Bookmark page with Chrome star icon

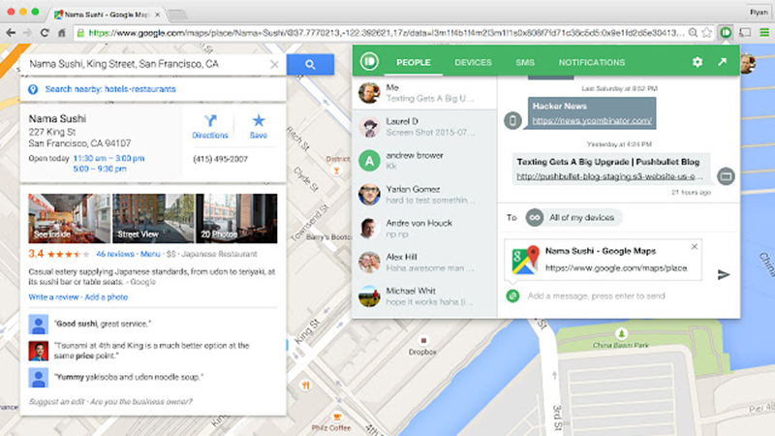coord(707,33)
